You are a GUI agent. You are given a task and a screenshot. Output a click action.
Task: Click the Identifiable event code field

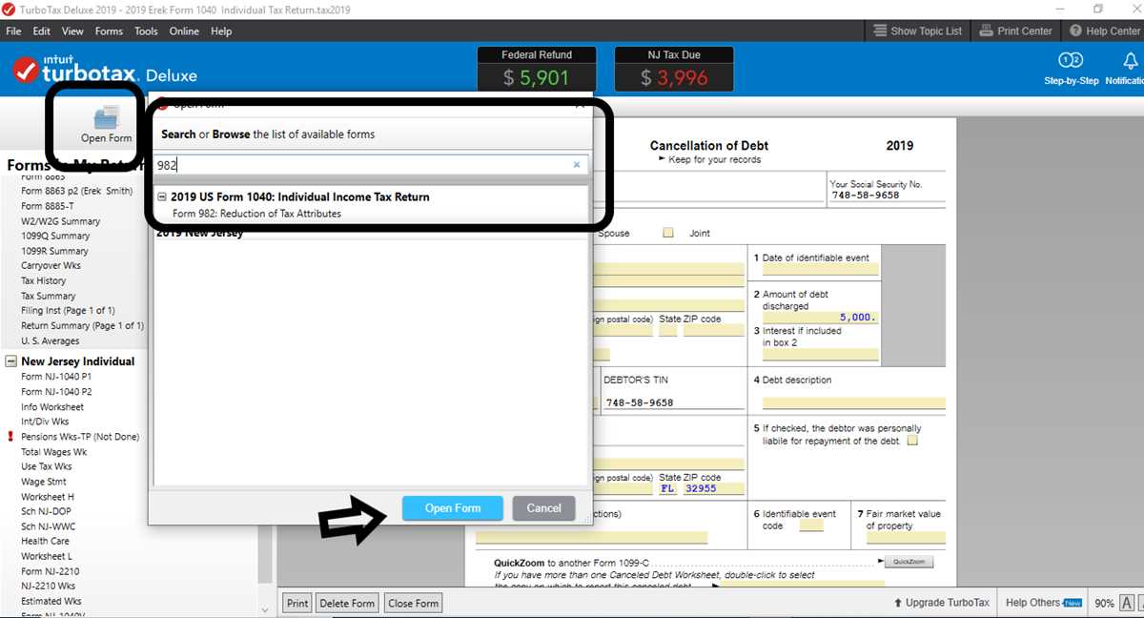(x=811, y=525)
